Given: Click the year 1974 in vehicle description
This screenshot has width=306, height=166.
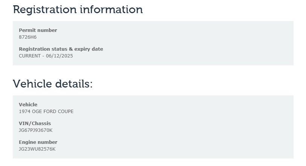Looking at the screenshot, I should point(24,111).
